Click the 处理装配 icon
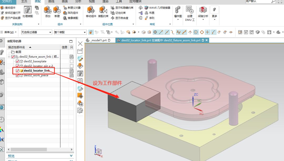Viewport: 284px width, 161px height. [28, 9]
